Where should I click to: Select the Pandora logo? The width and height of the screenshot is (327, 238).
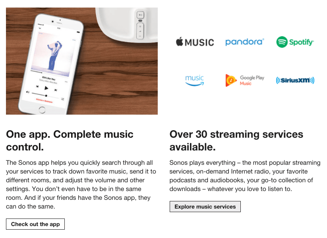coord(245,42)
